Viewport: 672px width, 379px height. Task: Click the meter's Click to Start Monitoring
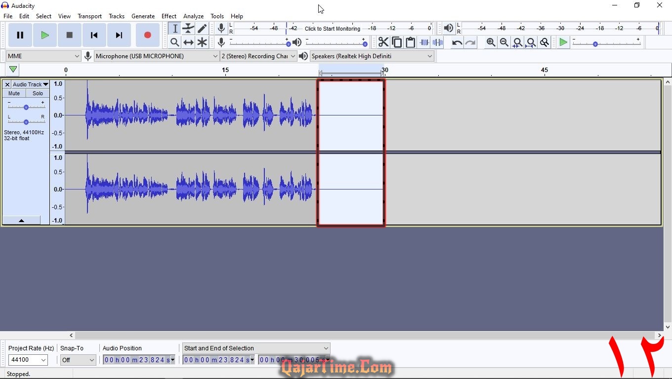tap(332, 29)
